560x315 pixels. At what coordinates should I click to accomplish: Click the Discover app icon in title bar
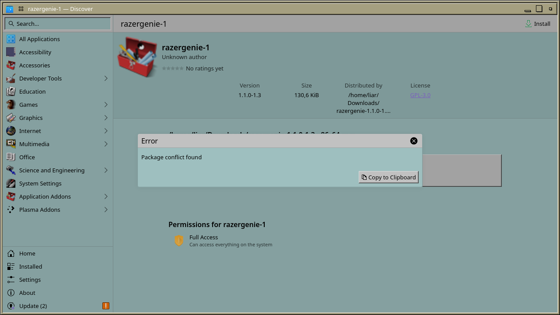(10, 9)
